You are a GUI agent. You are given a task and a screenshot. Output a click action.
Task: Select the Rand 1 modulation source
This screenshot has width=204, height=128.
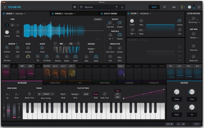121,72
